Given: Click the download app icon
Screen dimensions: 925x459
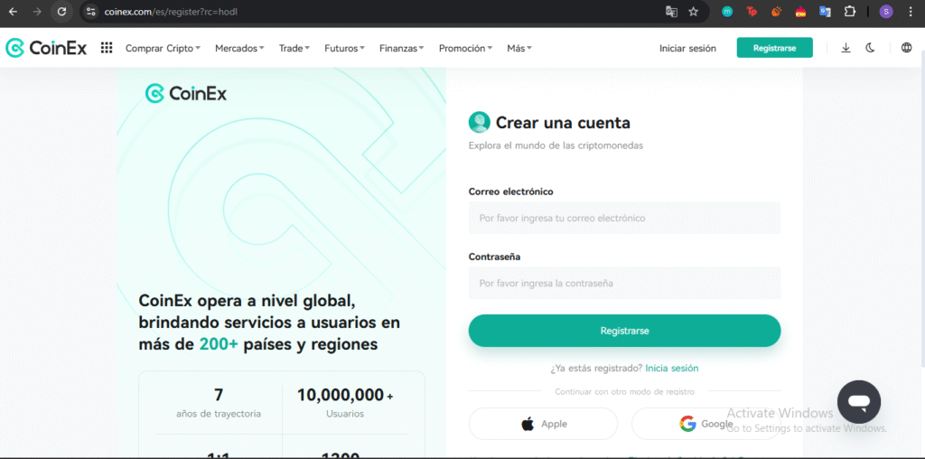Looking at the screenshot, I should [846, 49].
